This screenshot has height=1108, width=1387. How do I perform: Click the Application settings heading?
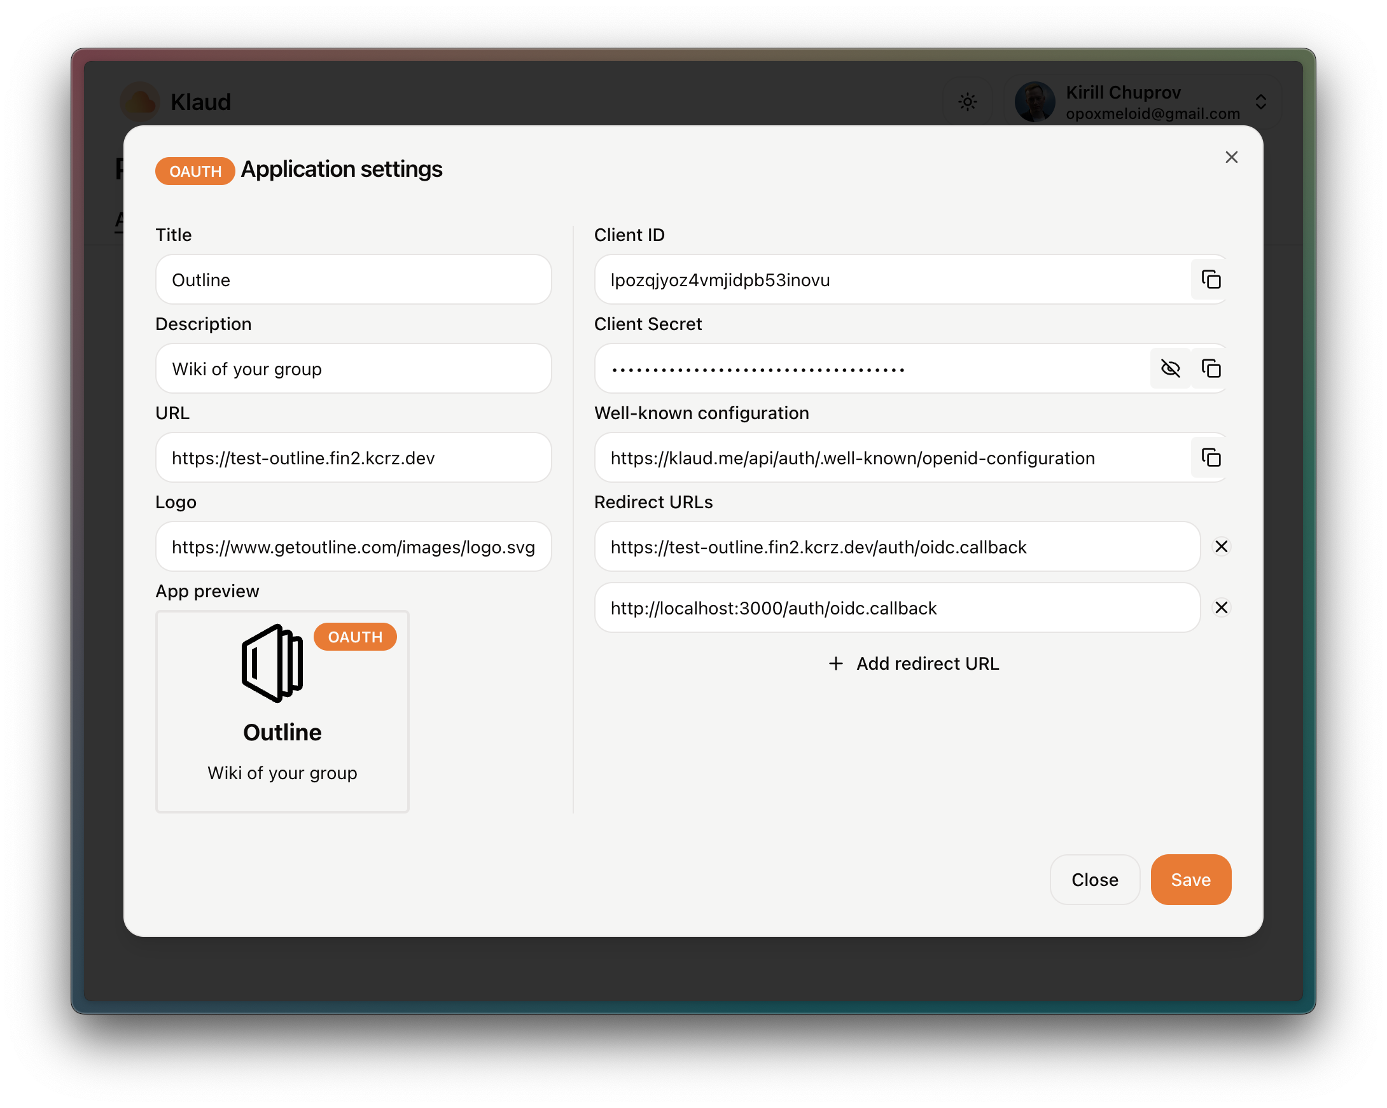point(342,169)
